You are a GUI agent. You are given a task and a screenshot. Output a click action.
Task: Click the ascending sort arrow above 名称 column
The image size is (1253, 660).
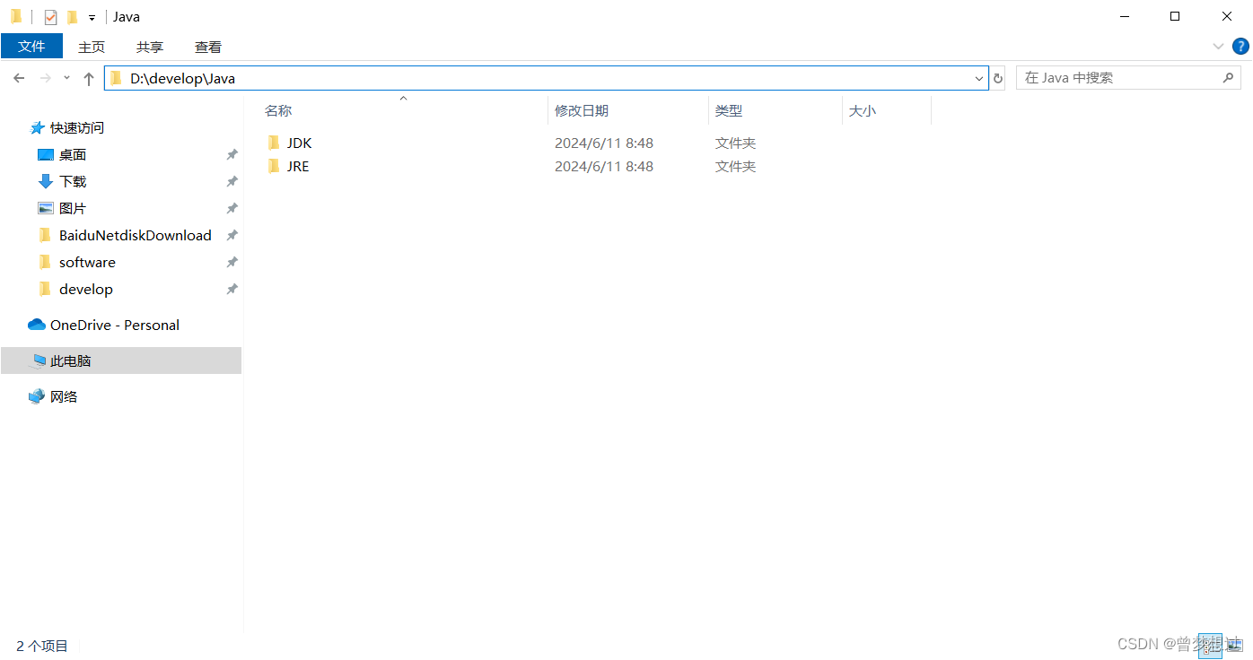click(403, 99)
